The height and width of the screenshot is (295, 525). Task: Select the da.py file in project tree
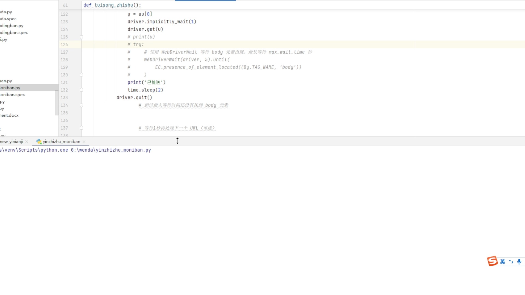6,12
